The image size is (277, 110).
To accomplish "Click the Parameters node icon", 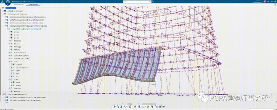I will point(12,41).
